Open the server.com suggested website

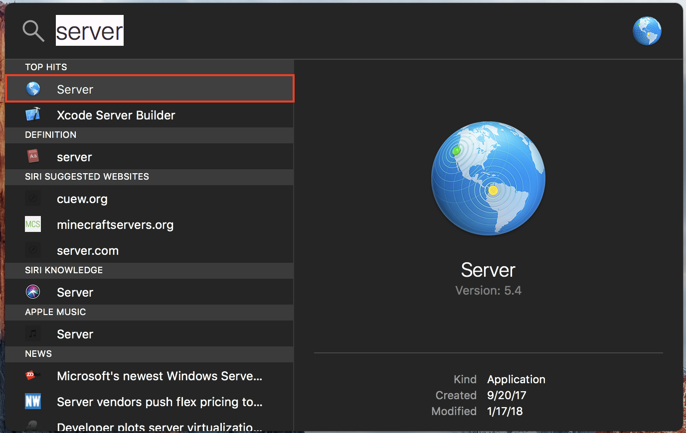click(x=88, y=251)
